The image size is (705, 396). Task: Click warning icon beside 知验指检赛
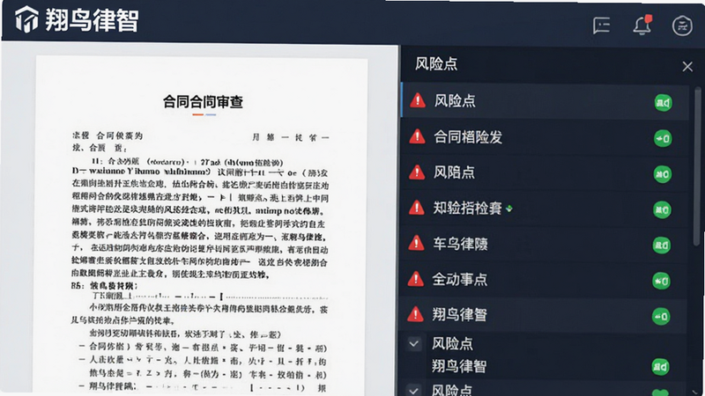pyautogui.click(x=416, y=208)
